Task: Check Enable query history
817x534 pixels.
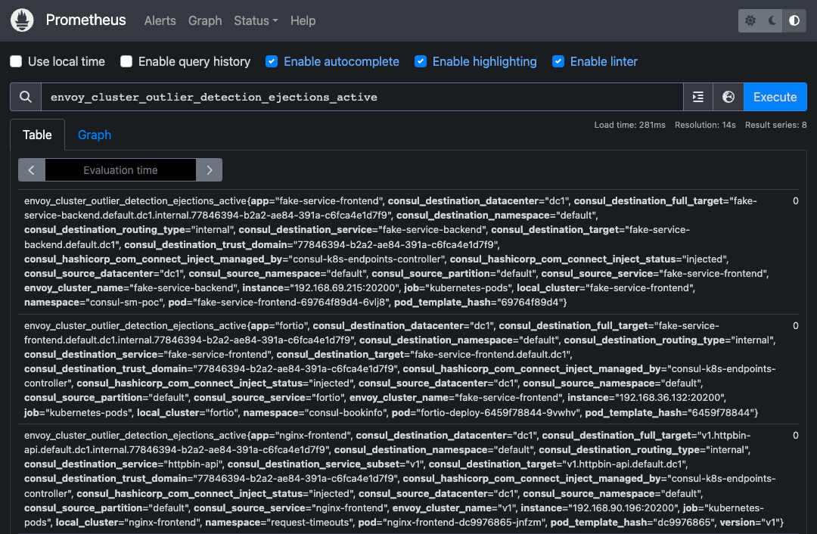Action: click(x=126, y=61)
